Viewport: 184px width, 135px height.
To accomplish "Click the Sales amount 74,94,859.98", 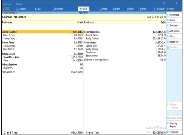I will click(78, 61).
